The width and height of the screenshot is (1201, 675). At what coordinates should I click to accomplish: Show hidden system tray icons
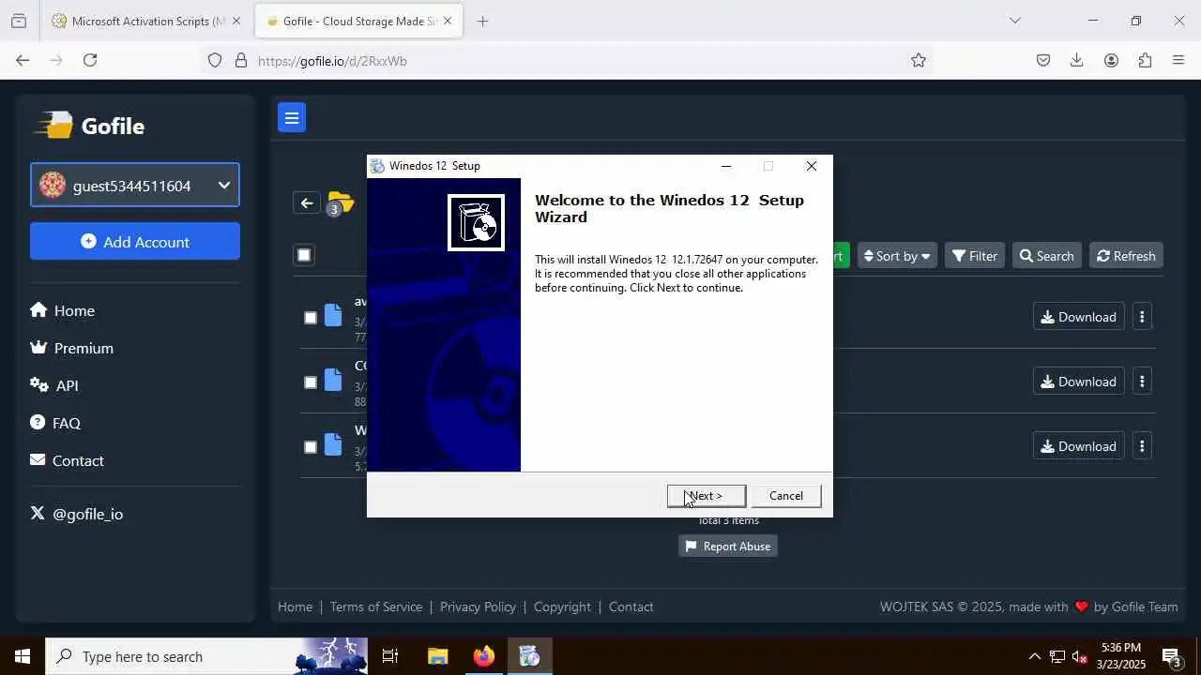click(1035, 656)
